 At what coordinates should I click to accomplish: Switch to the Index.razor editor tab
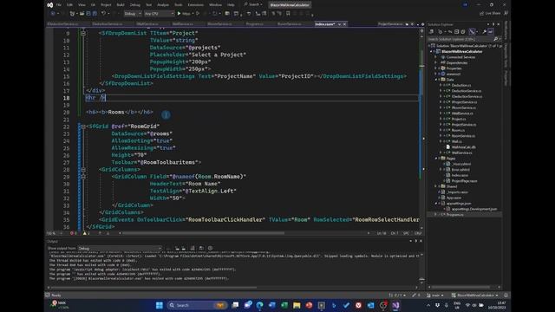325,24
